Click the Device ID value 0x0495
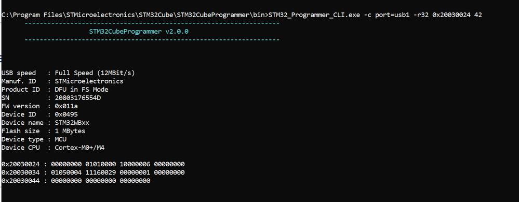 click(66, 114)
